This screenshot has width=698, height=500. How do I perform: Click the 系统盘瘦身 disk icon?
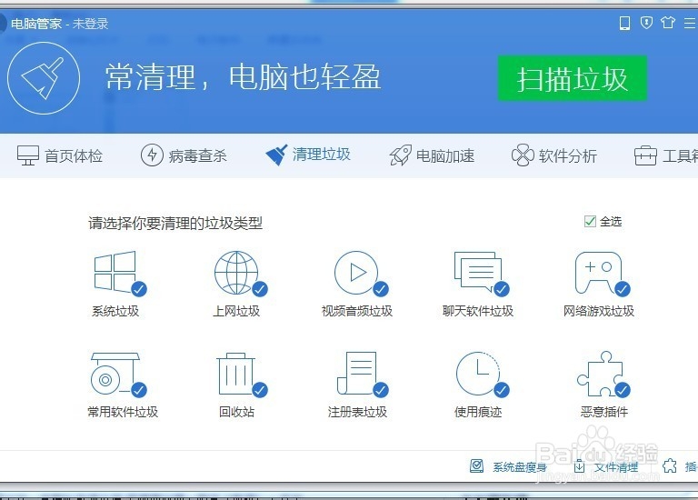[x=477, y=466]
